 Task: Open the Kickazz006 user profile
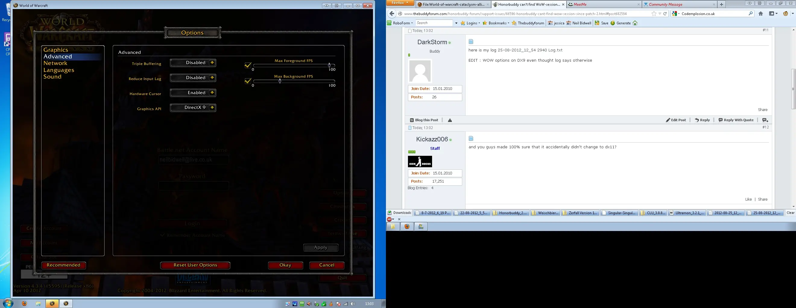click(432, 139)
